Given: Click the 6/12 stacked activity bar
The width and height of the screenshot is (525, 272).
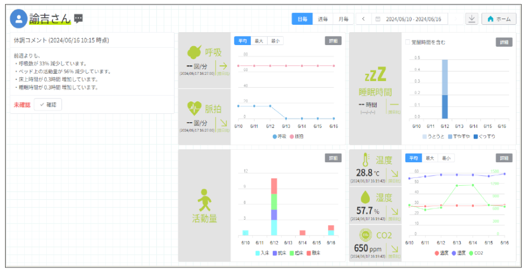Looking at the screenshot, I should 274,206.
